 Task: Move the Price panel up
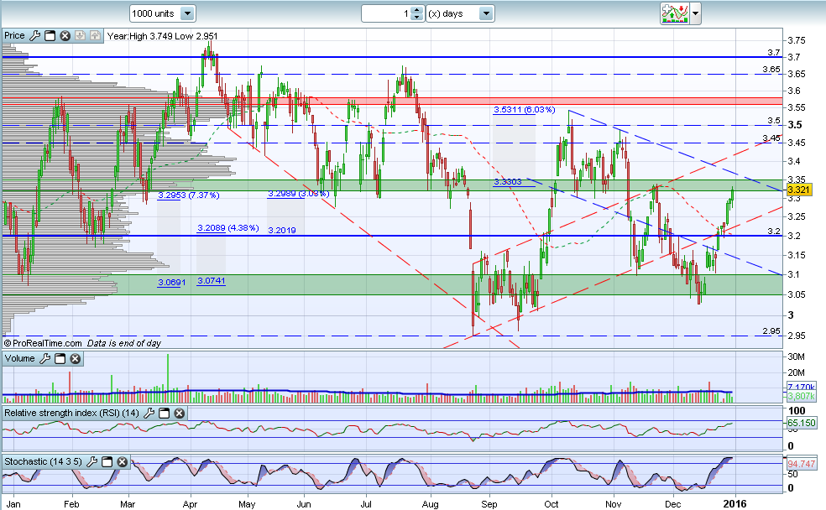click(95, 36)
